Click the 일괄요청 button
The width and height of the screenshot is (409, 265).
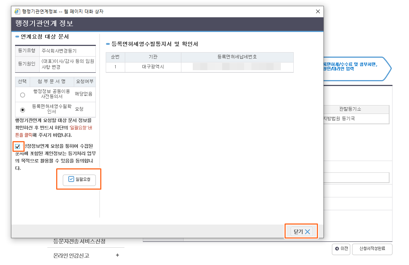point(79,179)
